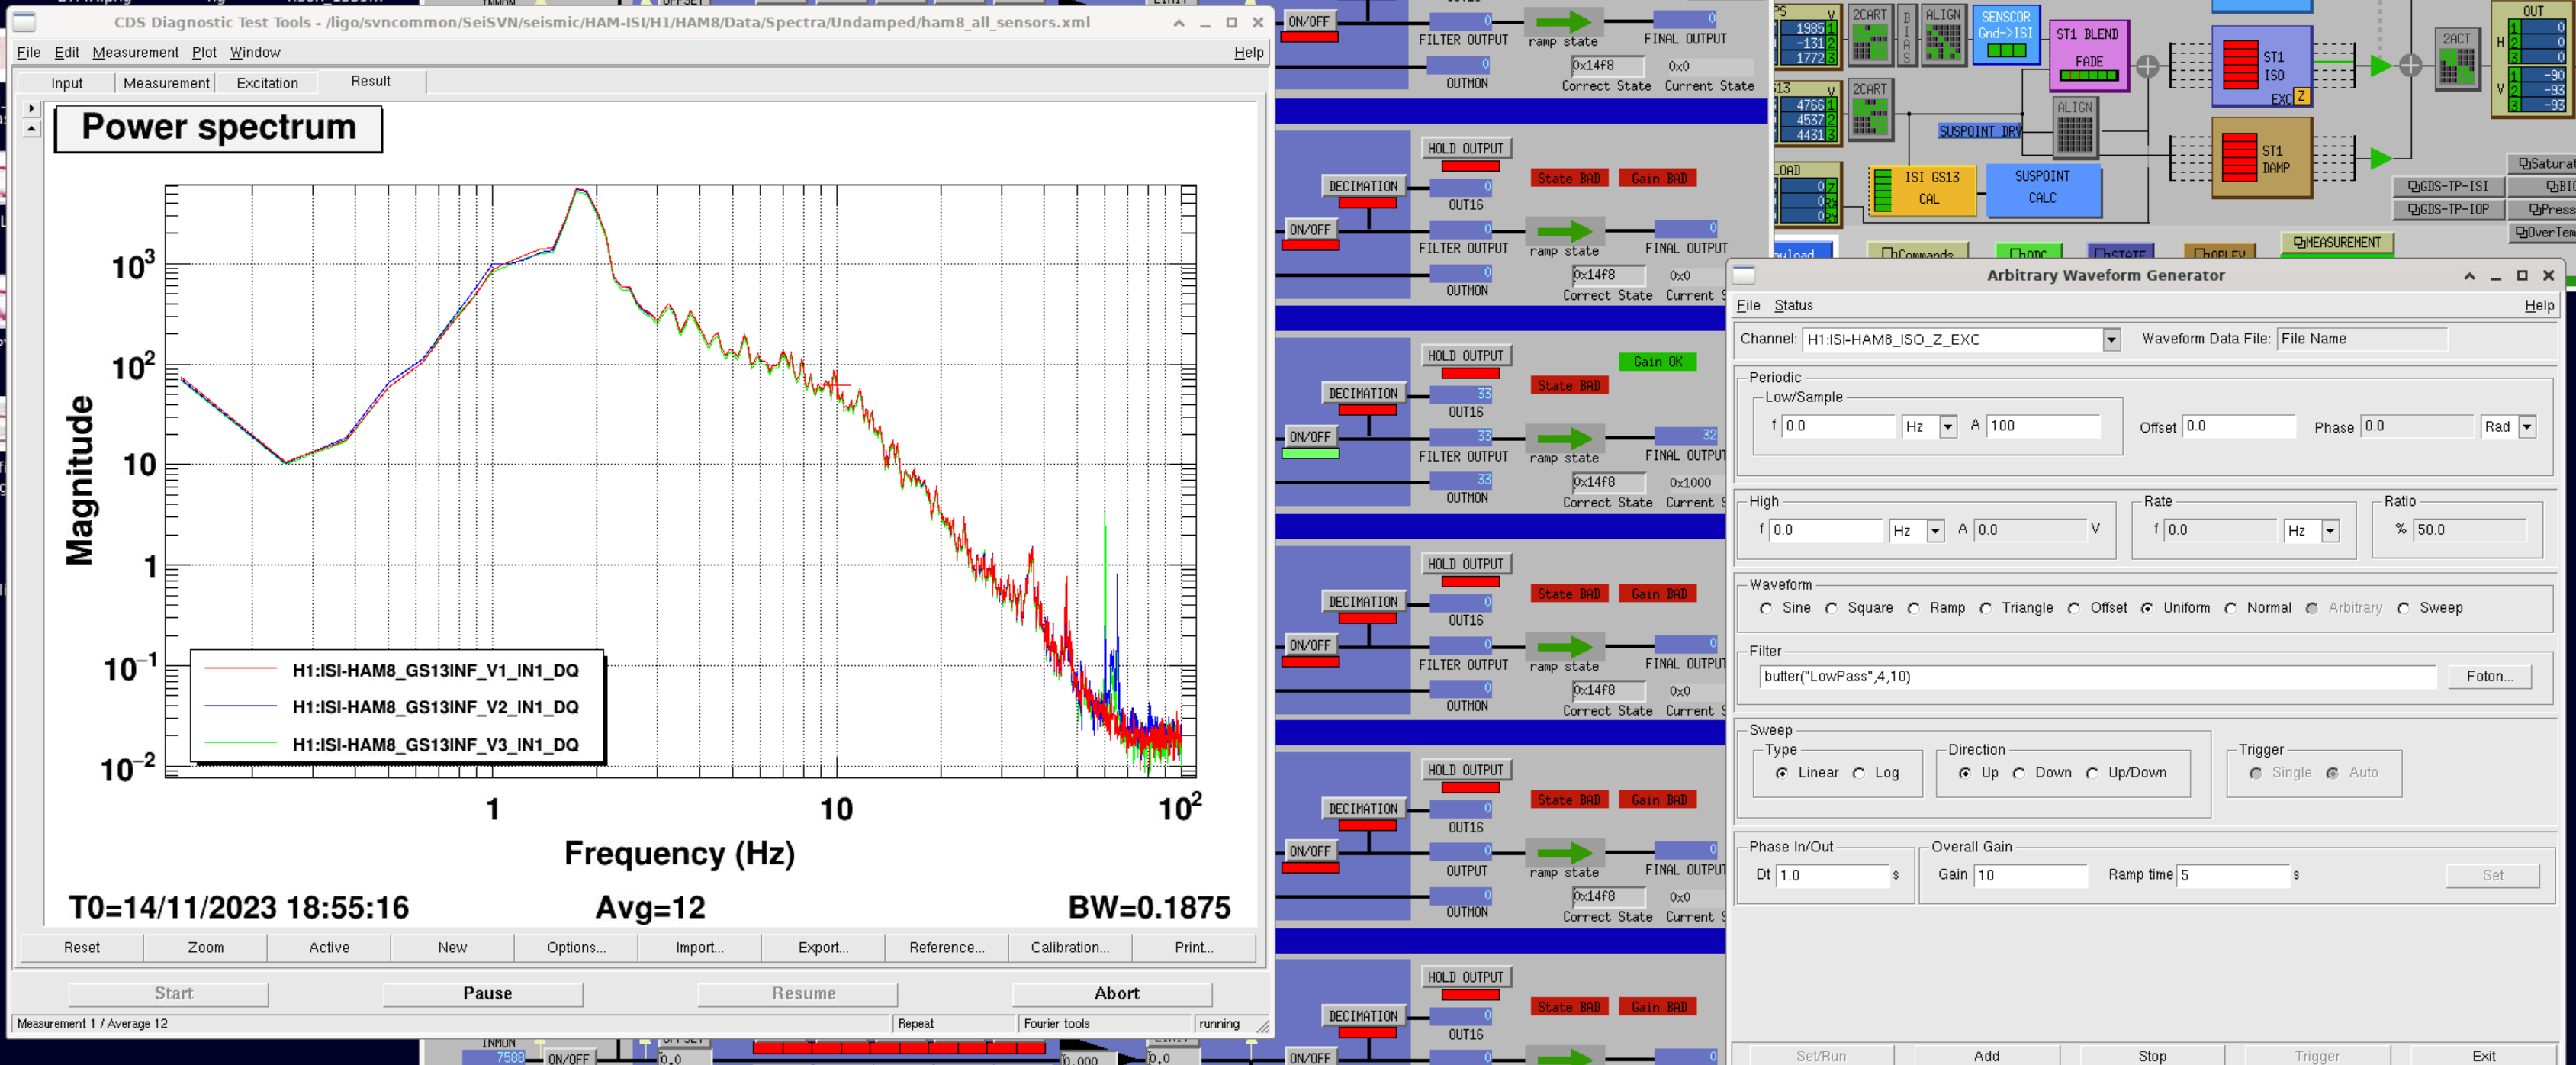Image resolution: width=2576 pixels, height=1065 pixels.
Task: Select the Sweep waveform option
Action: tap(2404, 608)
